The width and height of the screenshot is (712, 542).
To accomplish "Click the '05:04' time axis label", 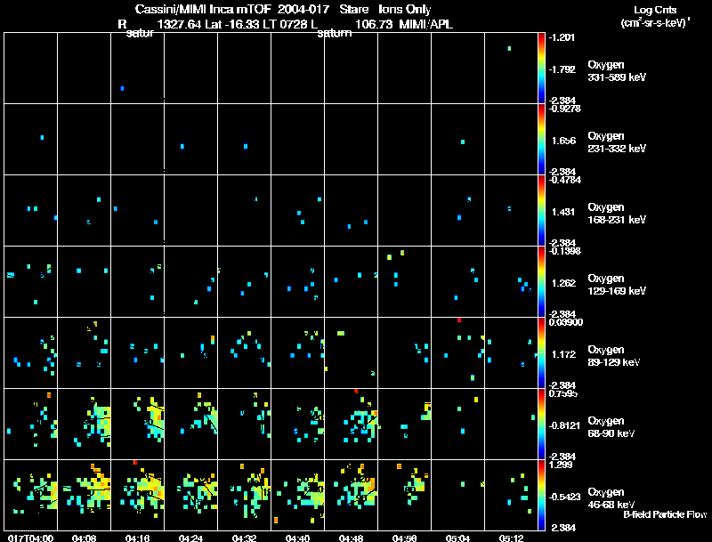I will (x=457, y=538).
